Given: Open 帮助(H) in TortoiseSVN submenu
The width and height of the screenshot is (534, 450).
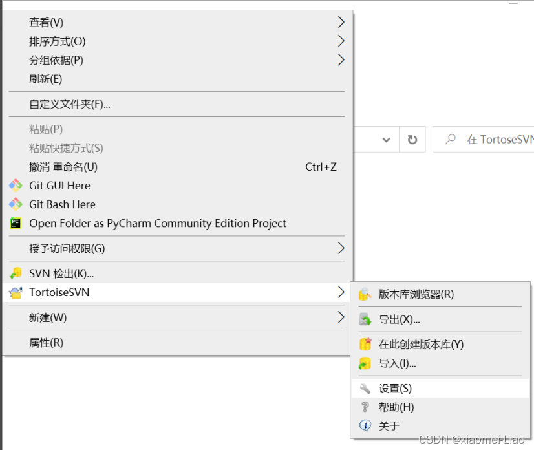Looking at the screenshot, I should click(440, 407).
